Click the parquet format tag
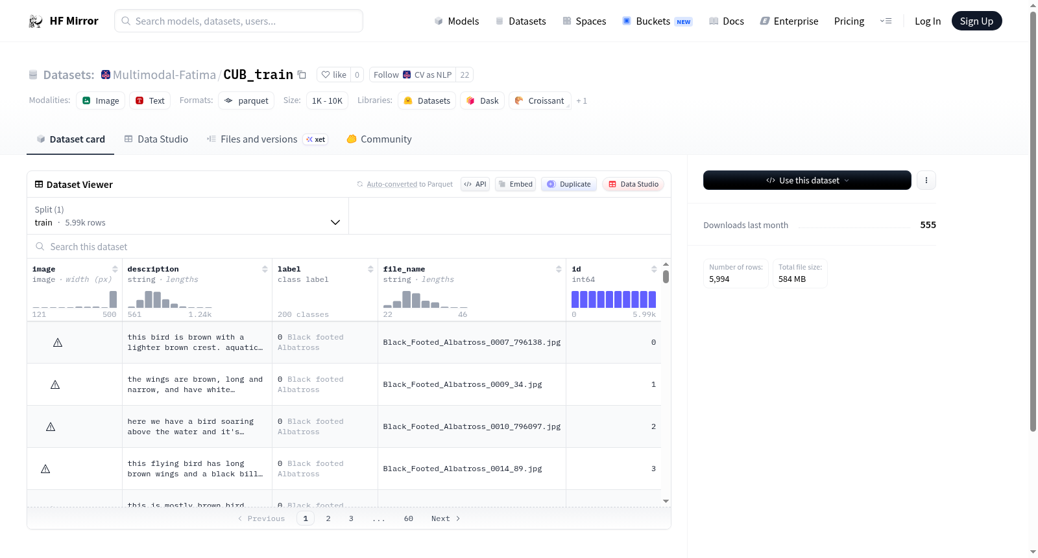This screenshot has height=558, width=1038. click(x=247, y=100)
